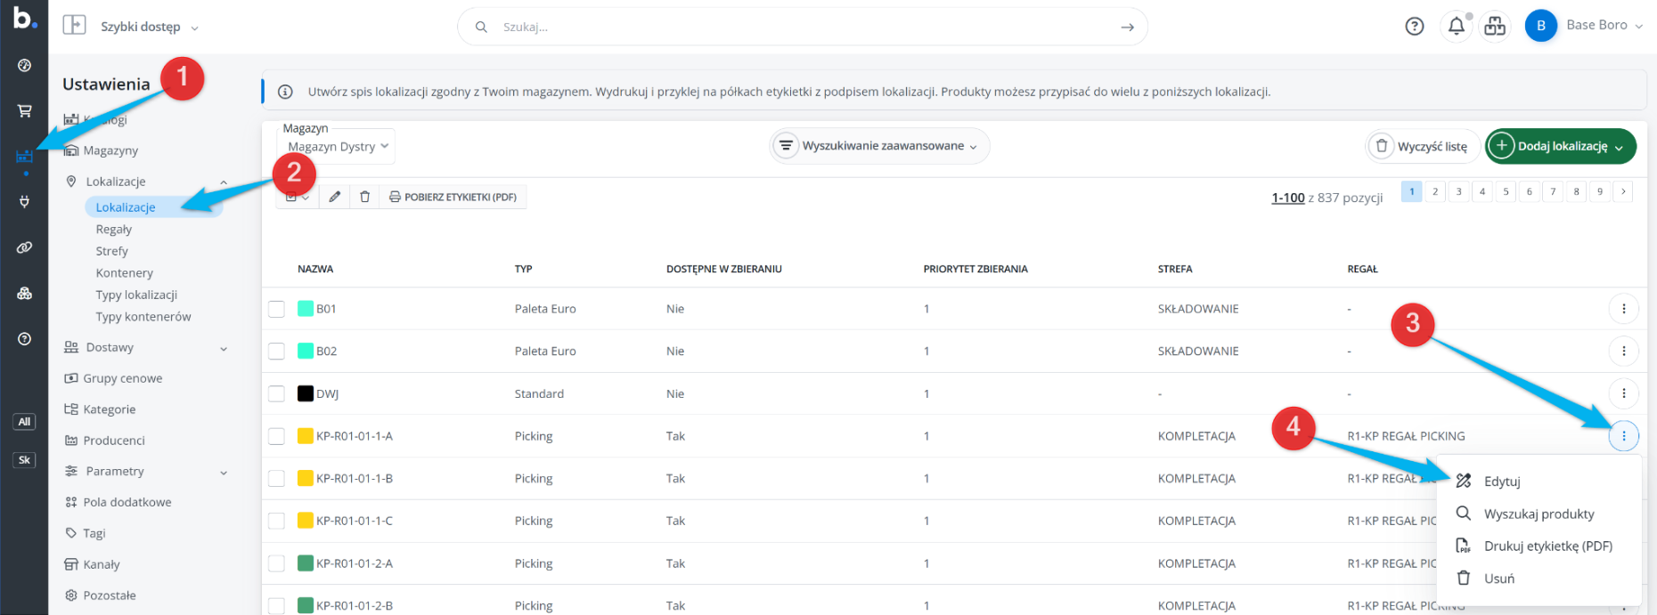Viewport: 1657px width, 615px height.
Task: Click the Base logo icon
Action: tap(24, 18)
